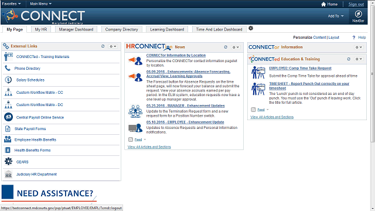Refresh the External Links pagelet

pos(103,46)
